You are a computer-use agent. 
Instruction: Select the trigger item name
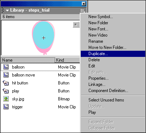[17, 107]
